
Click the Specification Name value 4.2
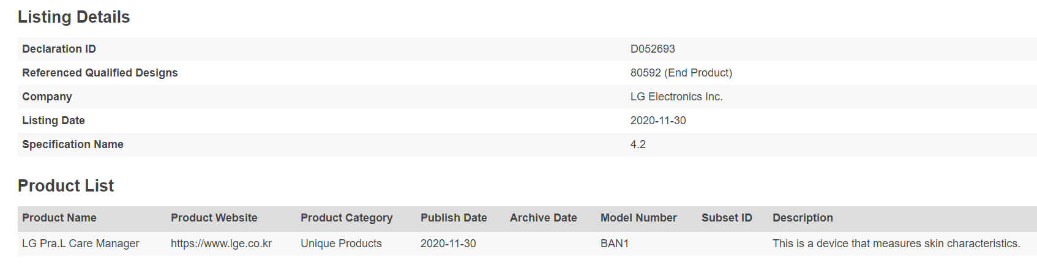click(x=638, y=144)
